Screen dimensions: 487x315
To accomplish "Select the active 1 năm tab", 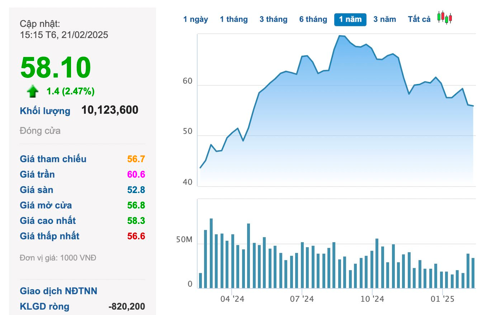I will [350, 19].
